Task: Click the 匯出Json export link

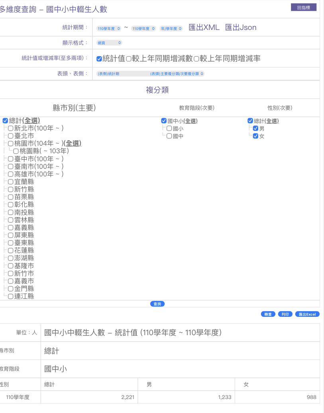Action: pyautogui.click(x=241, y=28)
